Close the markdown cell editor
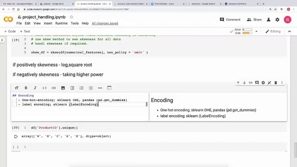This screenshot has height=167, width=297. 269,83
